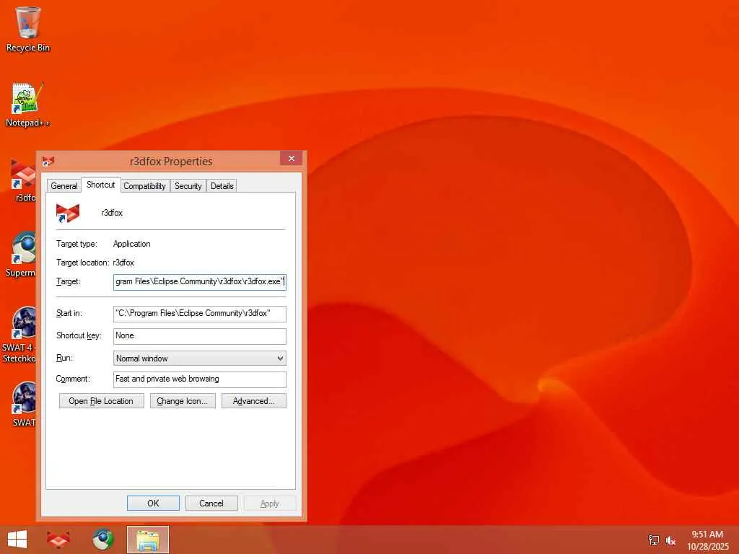Viewport: 739px width, 554px height.
Task: Click the r3dfox name next to icon
Action: point(112,213)
